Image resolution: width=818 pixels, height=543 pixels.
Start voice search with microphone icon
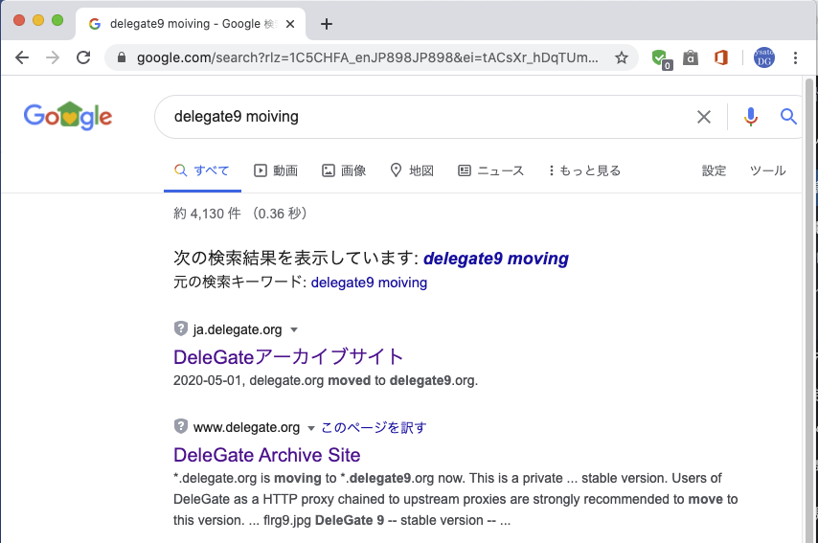point(750,117)
